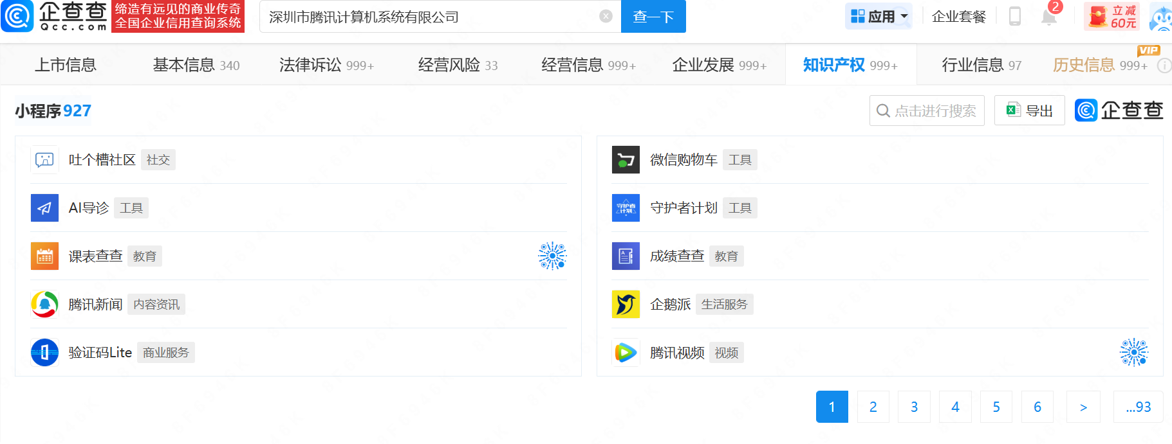The width and height of the screenshot is (1172, 444).
Task: Go to next page with the > arrow
Action: 1083,407
